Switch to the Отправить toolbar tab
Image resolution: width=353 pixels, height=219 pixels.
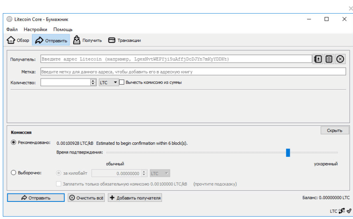[51, 40]
